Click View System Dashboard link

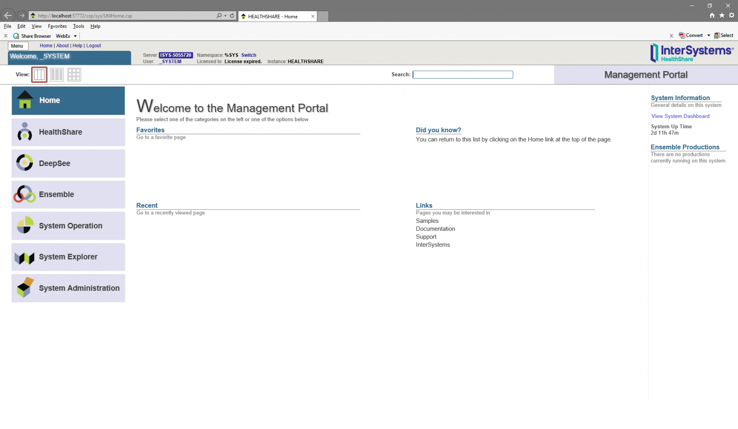point(680,116)
